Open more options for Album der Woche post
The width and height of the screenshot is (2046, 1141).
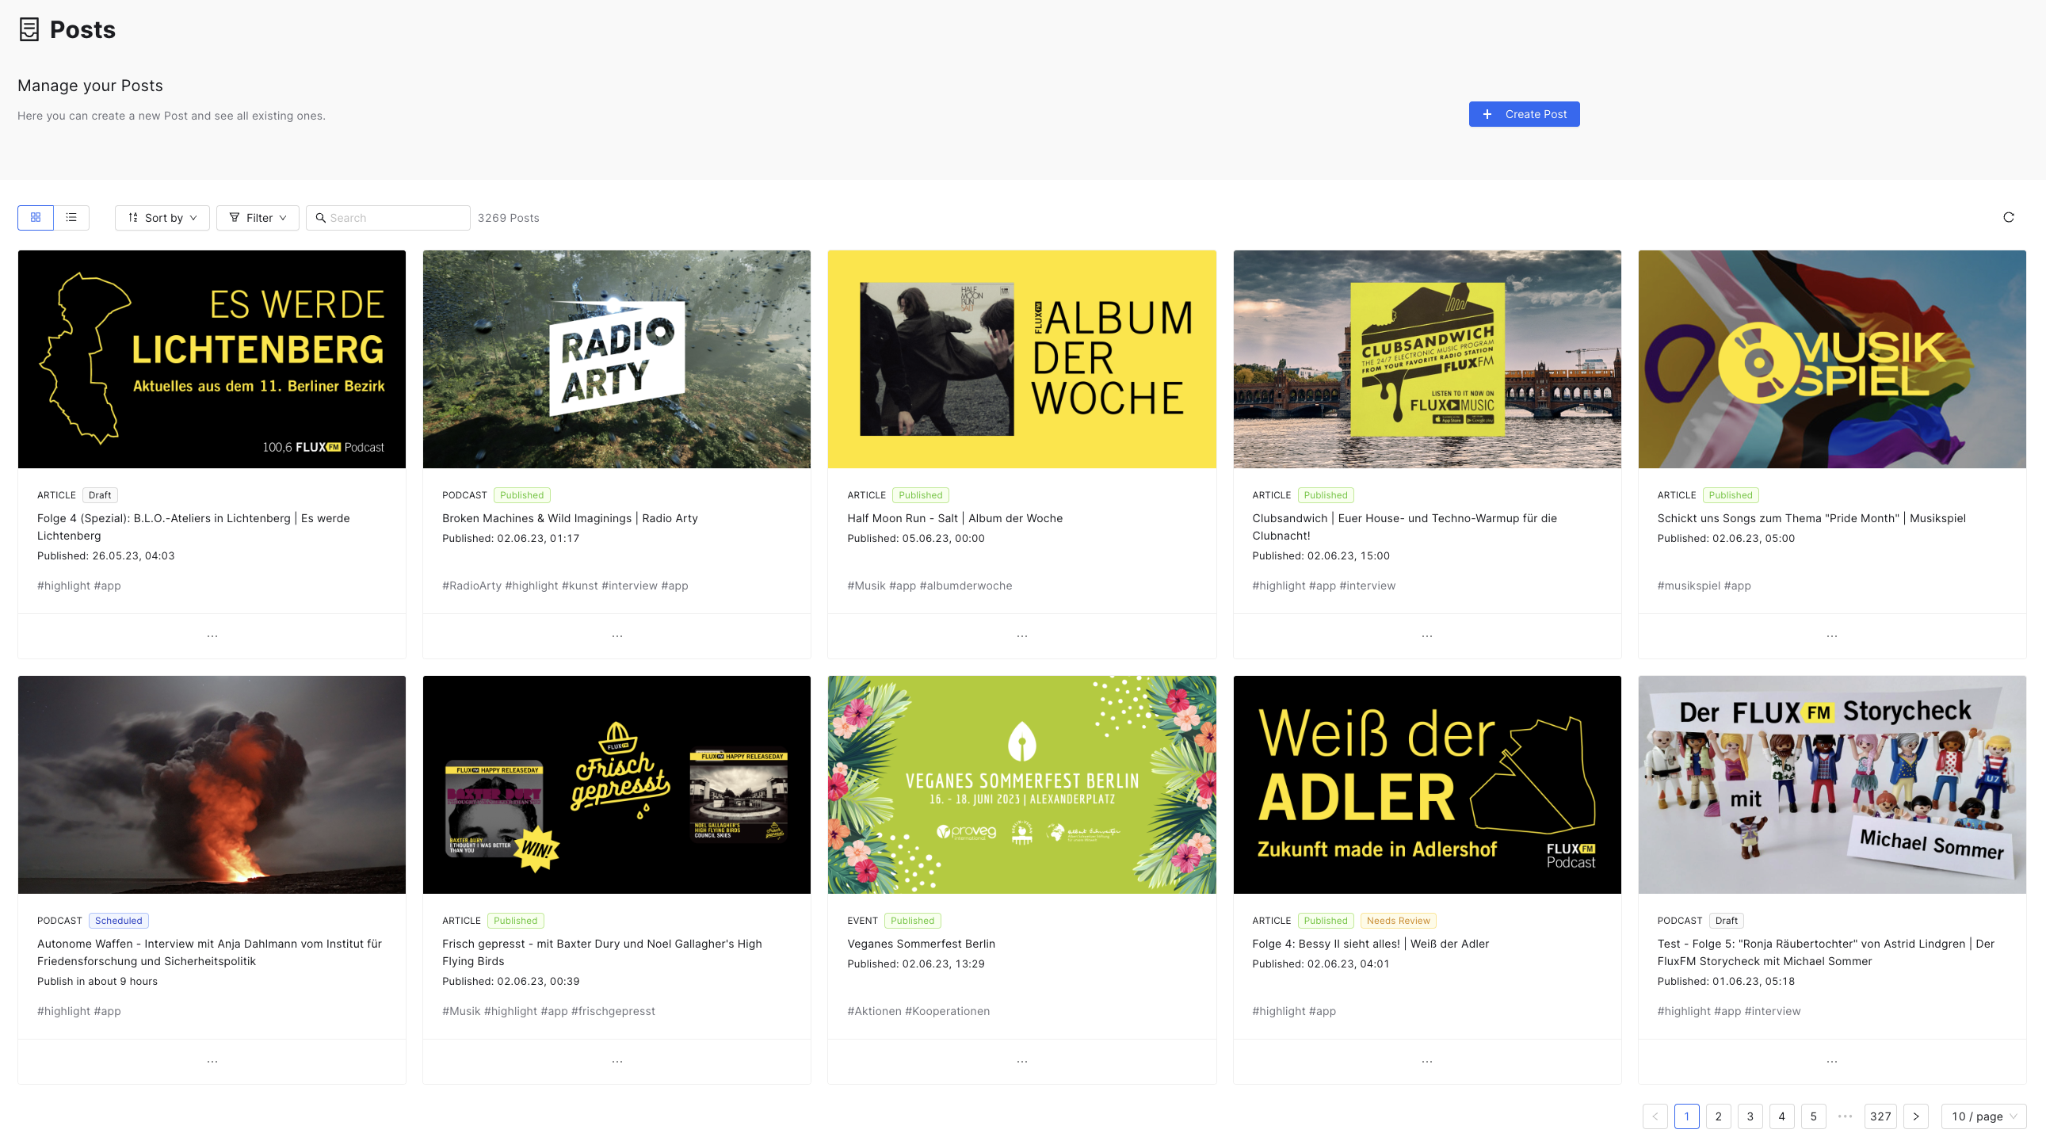click(x=1022, y=636)
